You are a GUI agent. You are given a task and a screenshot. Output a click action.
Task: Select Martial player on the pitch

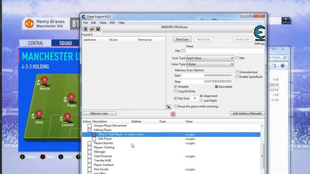45,84
